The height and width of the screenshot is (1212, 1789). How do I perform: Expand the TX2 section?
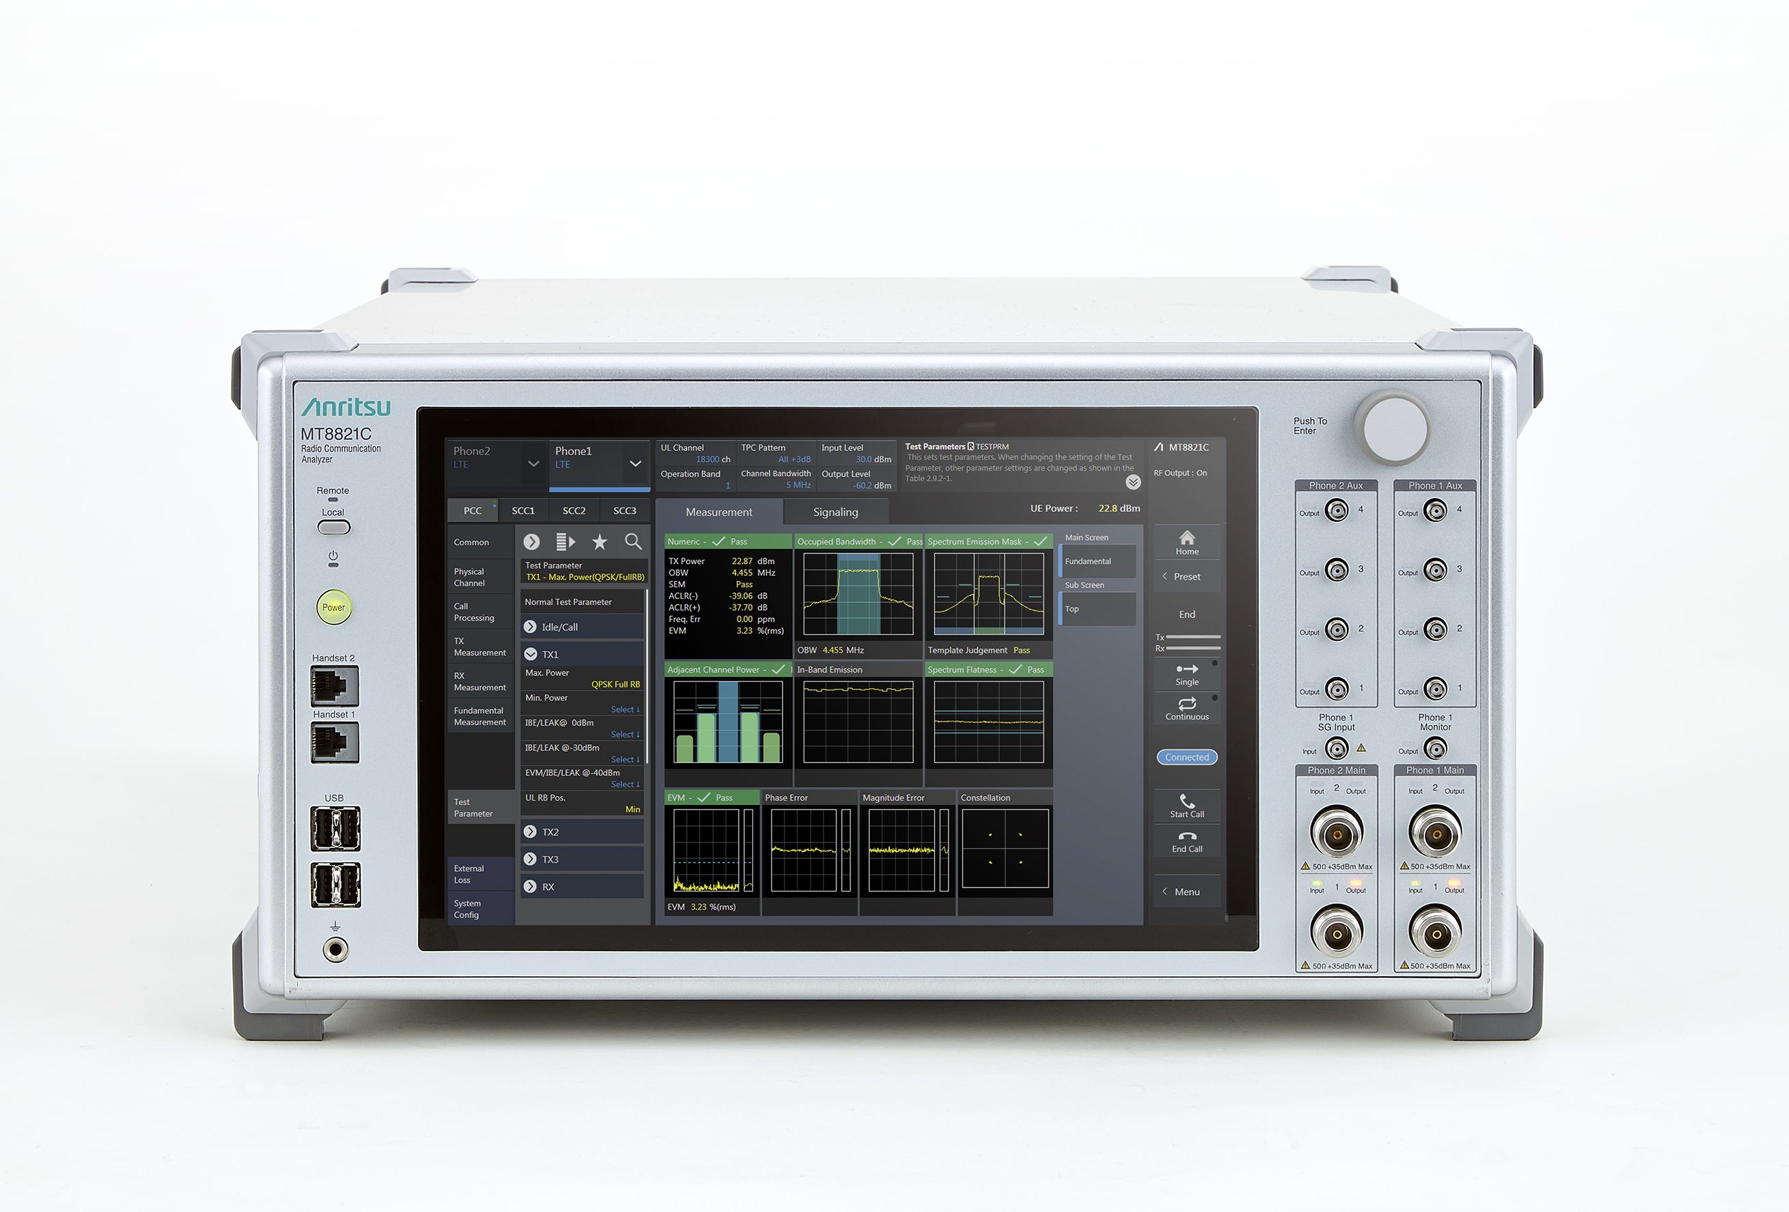pos(582,832)
